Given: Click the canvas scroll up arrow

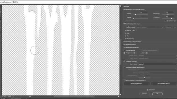Looking at the screenshot, I should pos(121,6).
